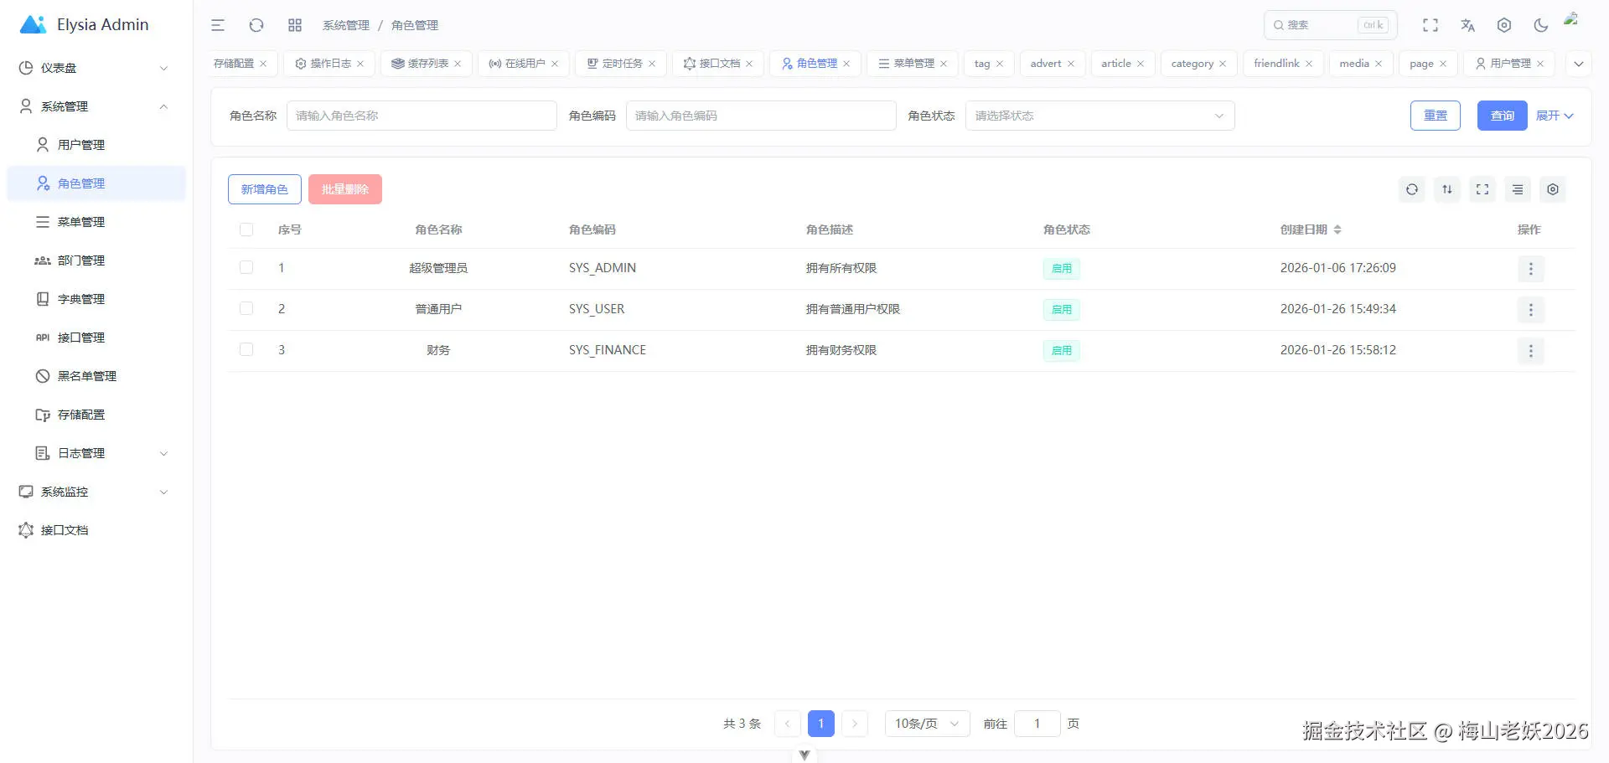1609x763 pixels.
Task: Click previous page arrow in pagination
Action: click(788, 724)
